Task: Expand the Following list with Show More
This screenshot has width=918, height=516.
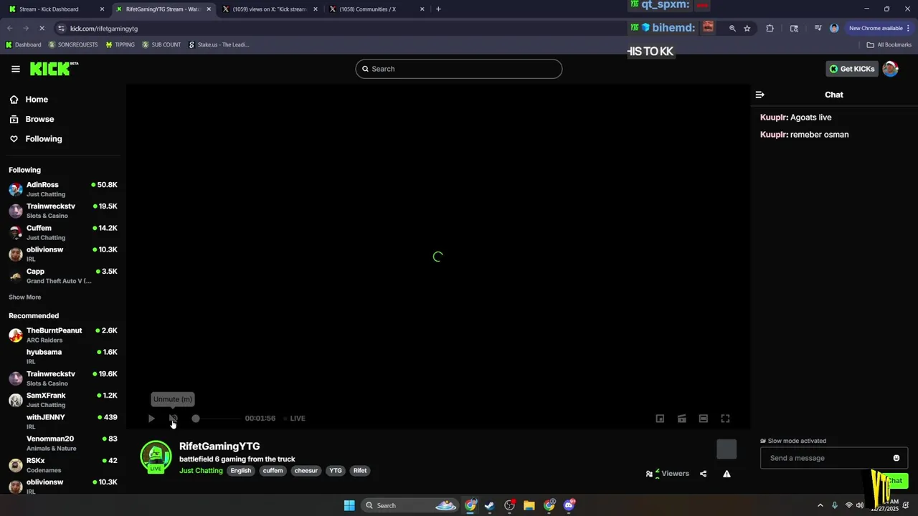Action: tap(25, 297)
